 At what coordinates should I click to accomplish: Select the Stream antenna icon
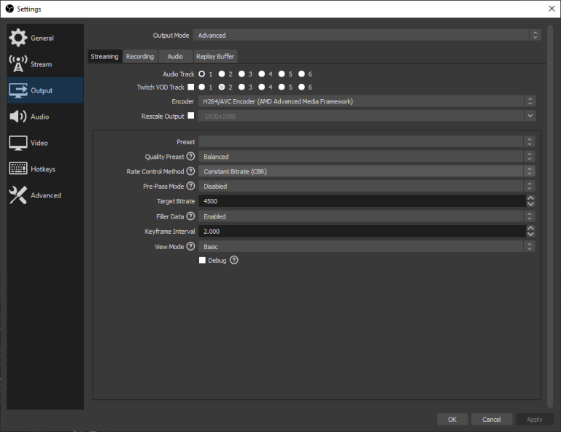pos(18,64)
